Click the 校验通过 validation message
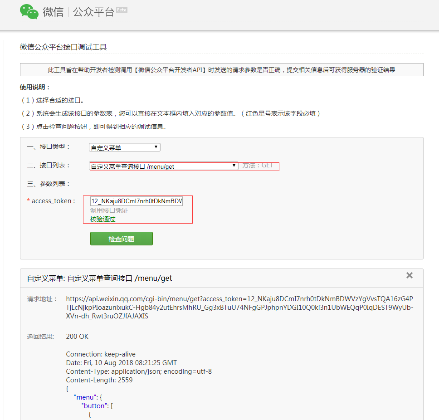 point(102,219)
